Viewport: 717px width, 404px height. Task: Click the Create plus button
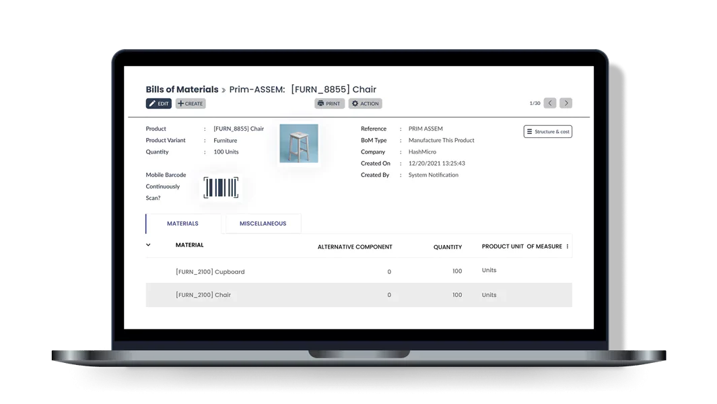[x=191, y=104]
